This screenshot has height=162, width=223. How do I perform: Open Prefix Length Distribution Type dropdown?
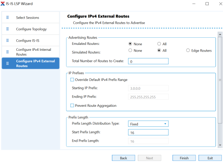click(148, 124)
